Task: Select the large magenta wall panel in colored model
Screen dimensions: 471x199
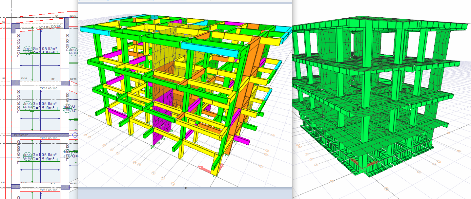Action: [x=162, y=117]
